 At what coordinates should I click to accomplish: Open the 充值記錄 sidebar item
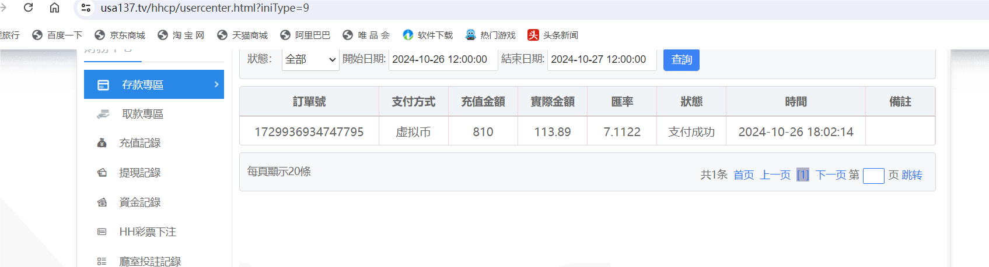point(139,143)
